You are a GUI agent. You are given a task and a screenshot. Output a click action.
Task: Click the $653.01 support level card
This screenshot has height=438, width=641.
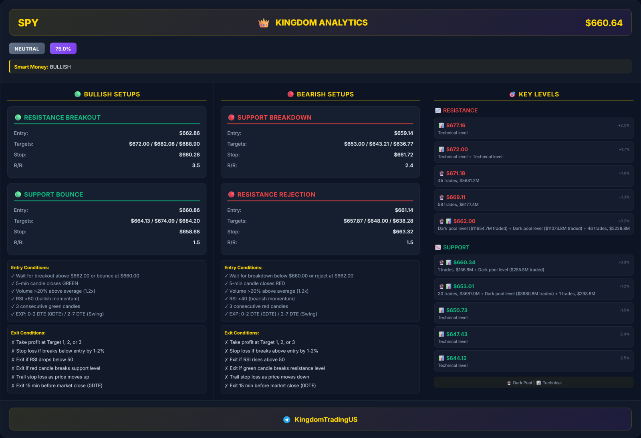(533, 289)
